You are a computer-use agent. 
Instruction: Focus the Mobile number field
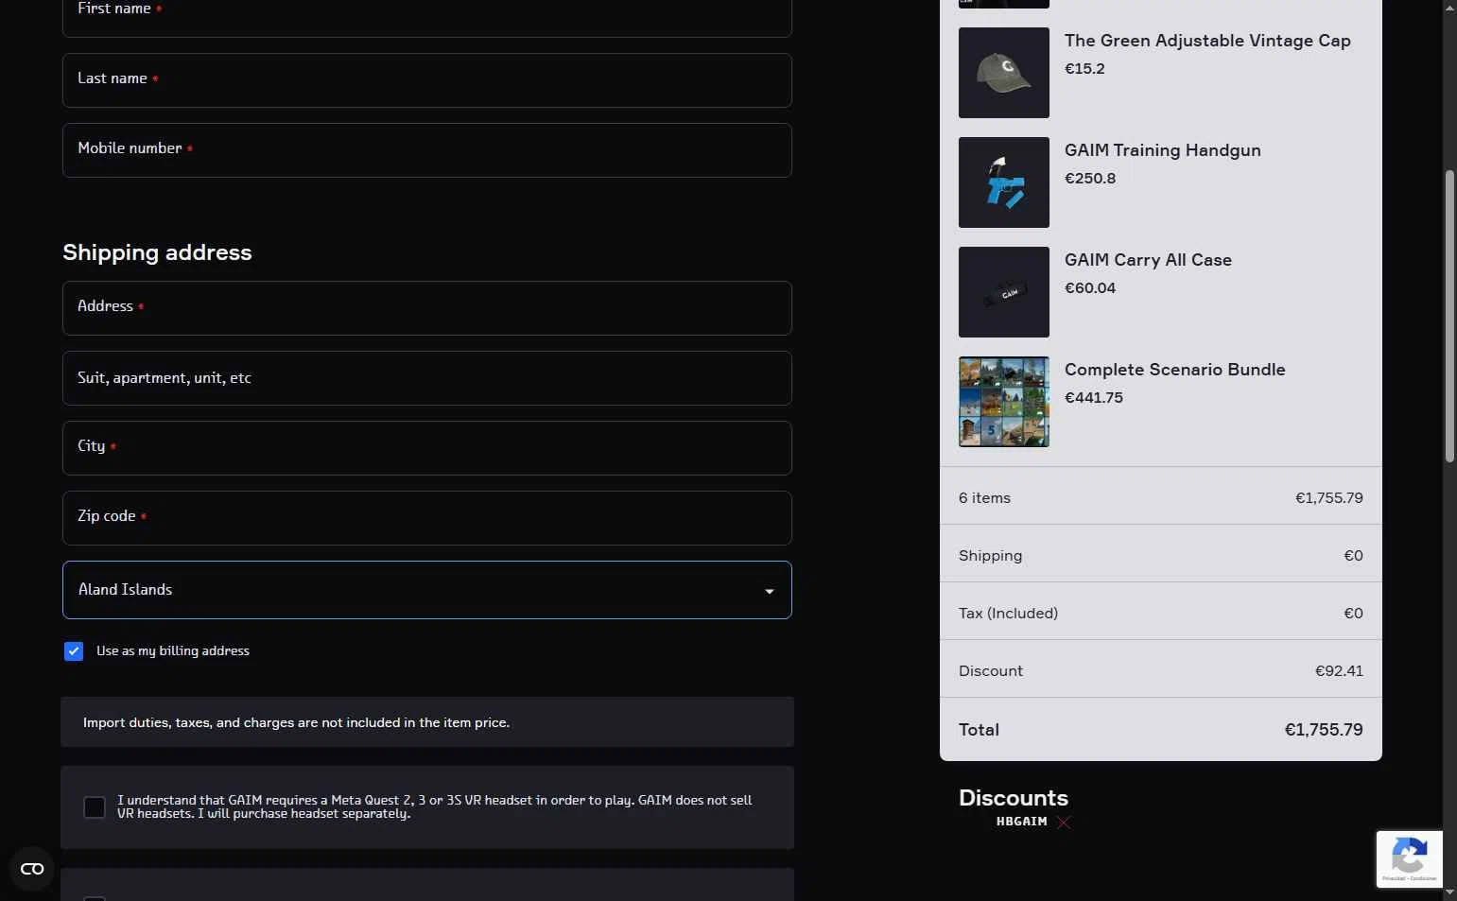427,150
